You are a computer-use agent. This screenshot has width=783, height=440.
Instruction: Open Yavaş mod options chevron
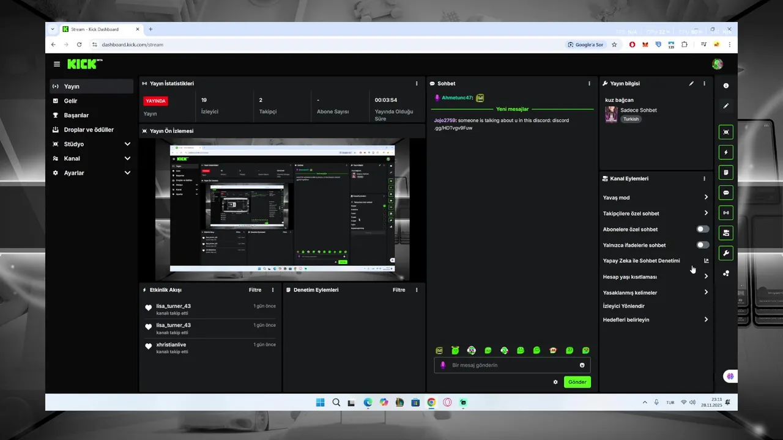(706, 197)
